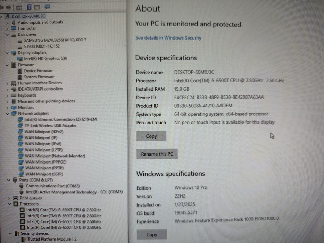Click the WAN Miniport (SSTP) network icon
The height and width of the screenshot is (243, 324).
coord(21,174)
